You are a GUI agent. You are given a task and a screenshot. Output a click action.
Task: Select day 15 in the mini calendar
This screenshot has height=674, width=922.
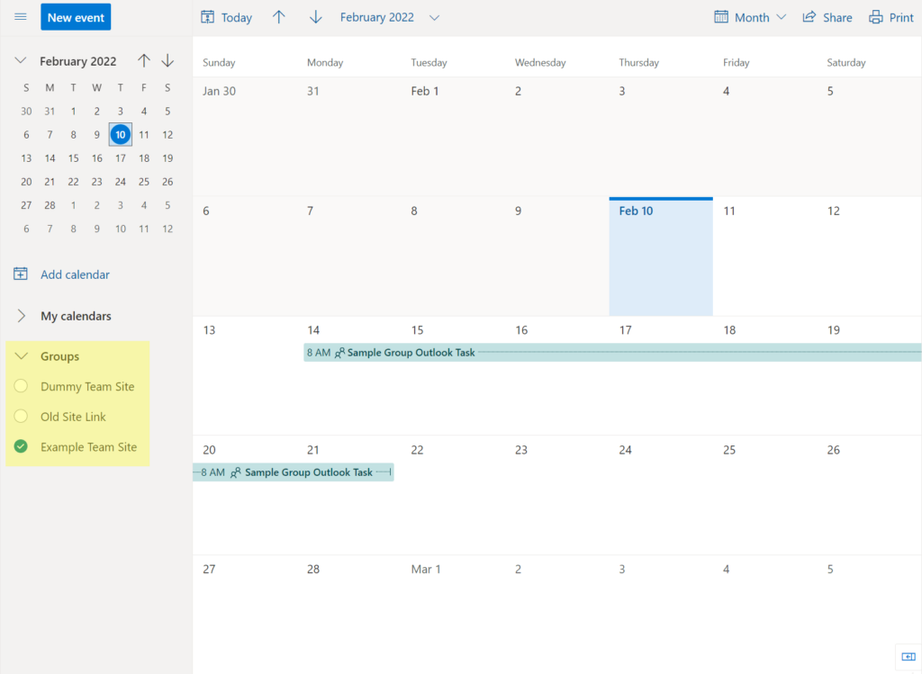pyautogui.click(x=74, y=158)
